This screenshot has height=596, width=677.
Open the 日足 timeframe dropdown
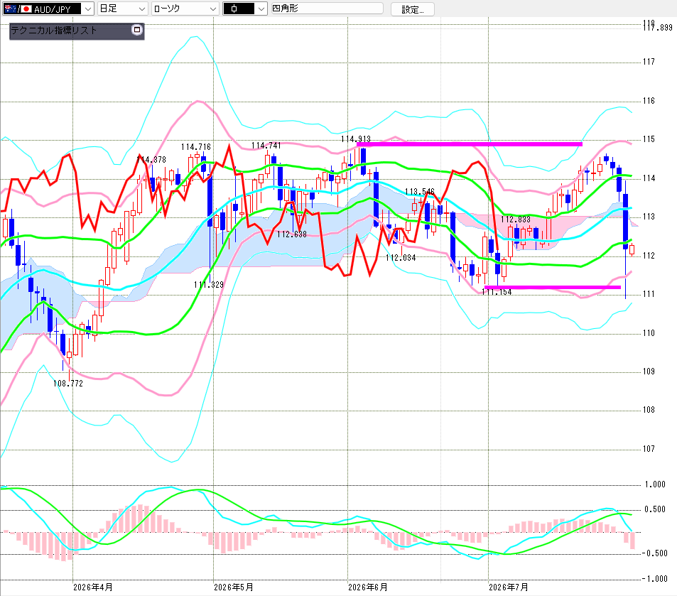(123, 9)
